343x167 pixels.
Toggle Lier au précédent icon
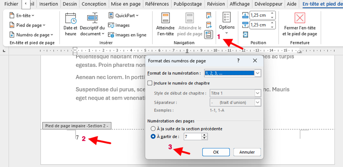209,35
